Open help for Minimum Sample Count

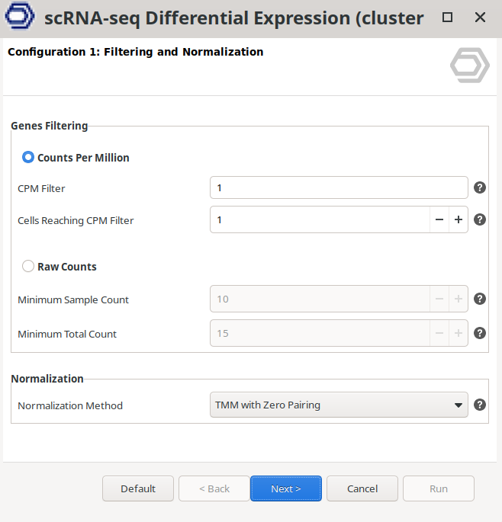click(x=480, y=299)
